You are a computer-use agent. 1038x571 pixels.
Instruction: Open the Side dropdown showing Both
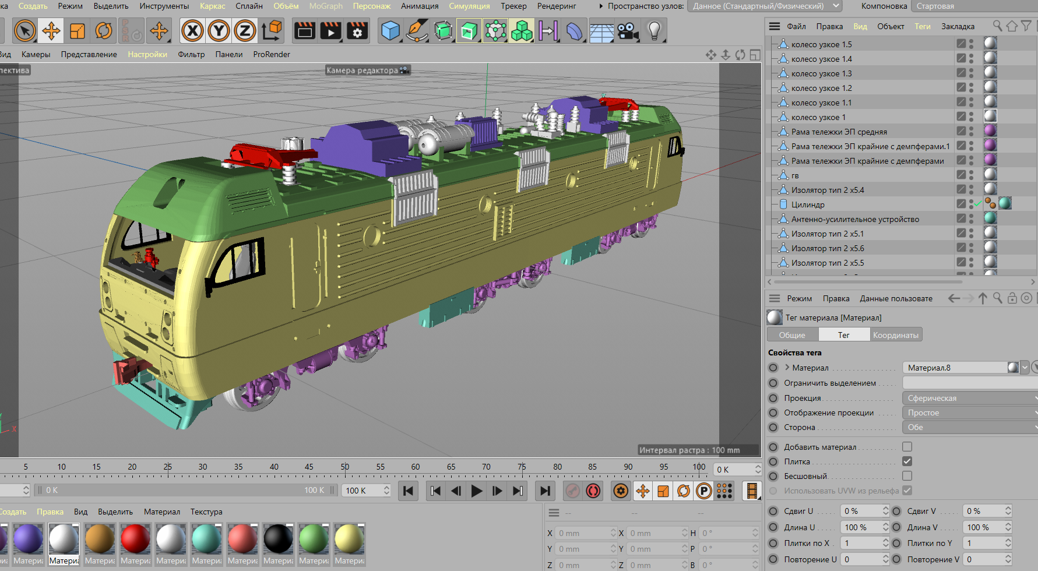[969, 427]
